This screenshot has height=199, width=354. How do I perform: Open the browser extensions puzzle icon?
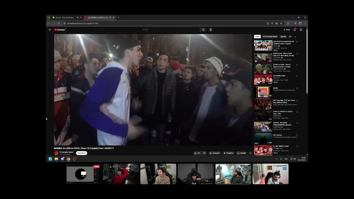pos(288,23)
